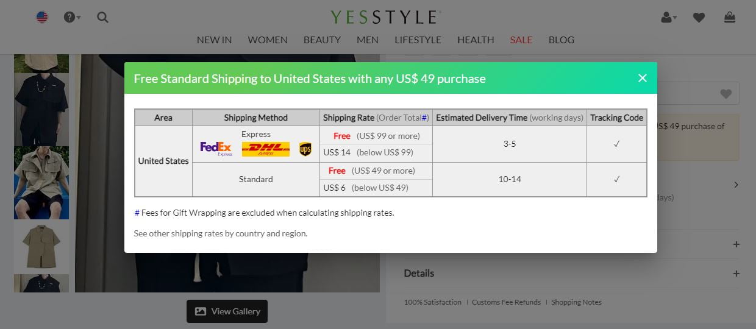Viewport: 756px width, 329px height.
Task: Navigate to the BEAUTY section
Action: coord(322,40)
